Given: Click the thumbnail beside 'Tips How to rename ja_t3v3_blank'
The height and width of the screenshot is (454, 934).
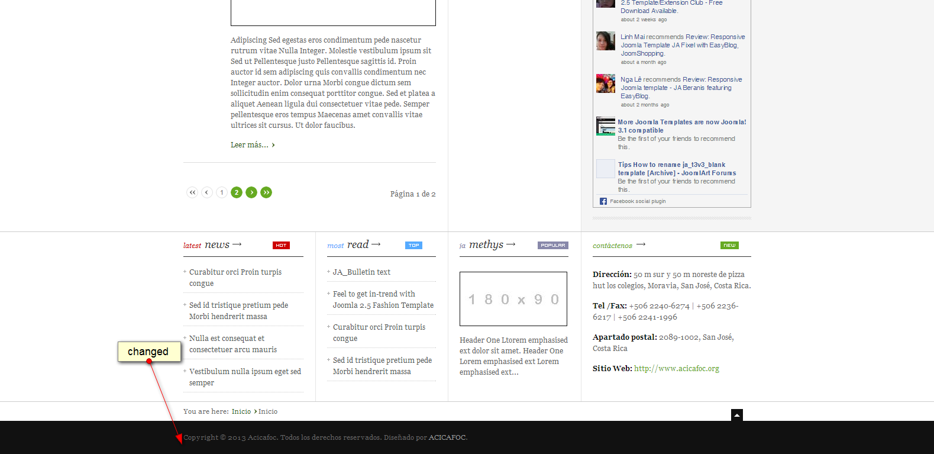Looking at the screenshot, I should (x=606, y=169).
